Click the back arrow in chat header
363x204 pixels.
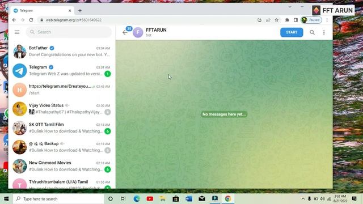[x=125, y=33]
